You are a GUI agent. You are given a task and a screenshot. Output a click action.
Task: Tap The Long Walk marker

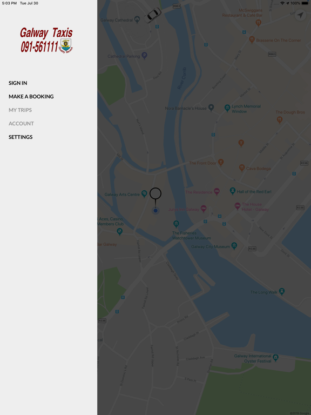(282, 292)
